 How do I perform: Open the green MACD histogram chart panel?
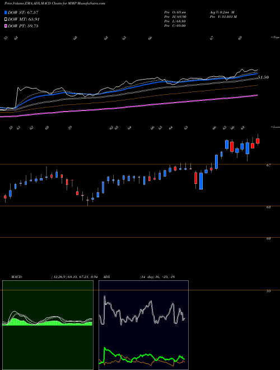[48, 325]
